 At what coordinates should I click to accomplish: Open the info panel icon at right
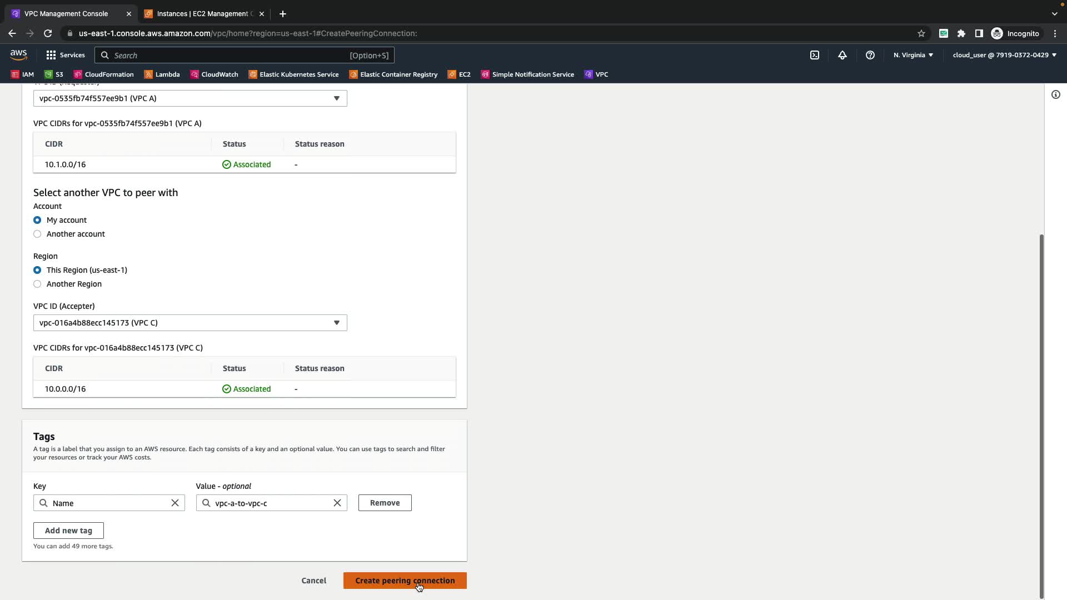click(x=1055, y=94)
